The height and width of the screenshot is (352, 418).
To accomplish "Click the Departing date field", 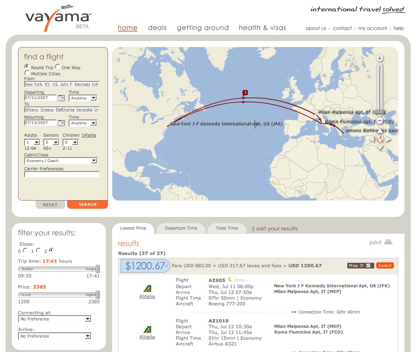I will [40, 98].
